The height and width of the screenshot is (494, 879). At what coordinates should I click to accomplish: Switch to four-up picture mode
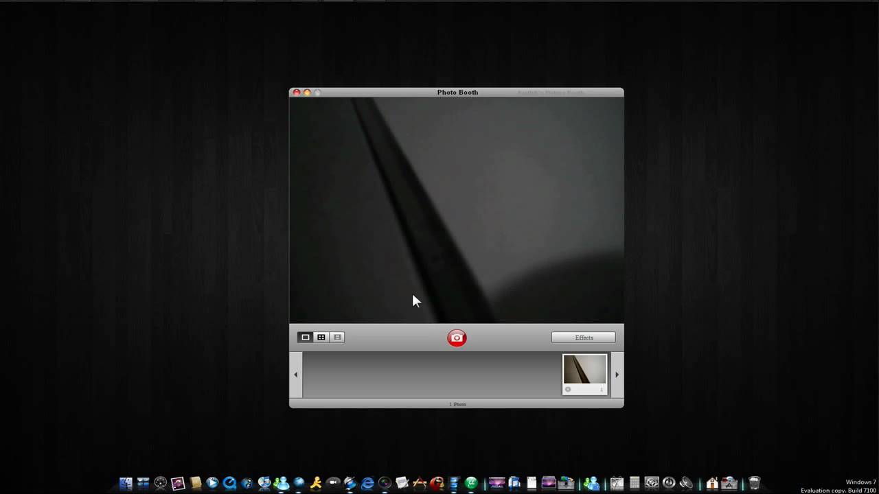(x=321, y=337)
